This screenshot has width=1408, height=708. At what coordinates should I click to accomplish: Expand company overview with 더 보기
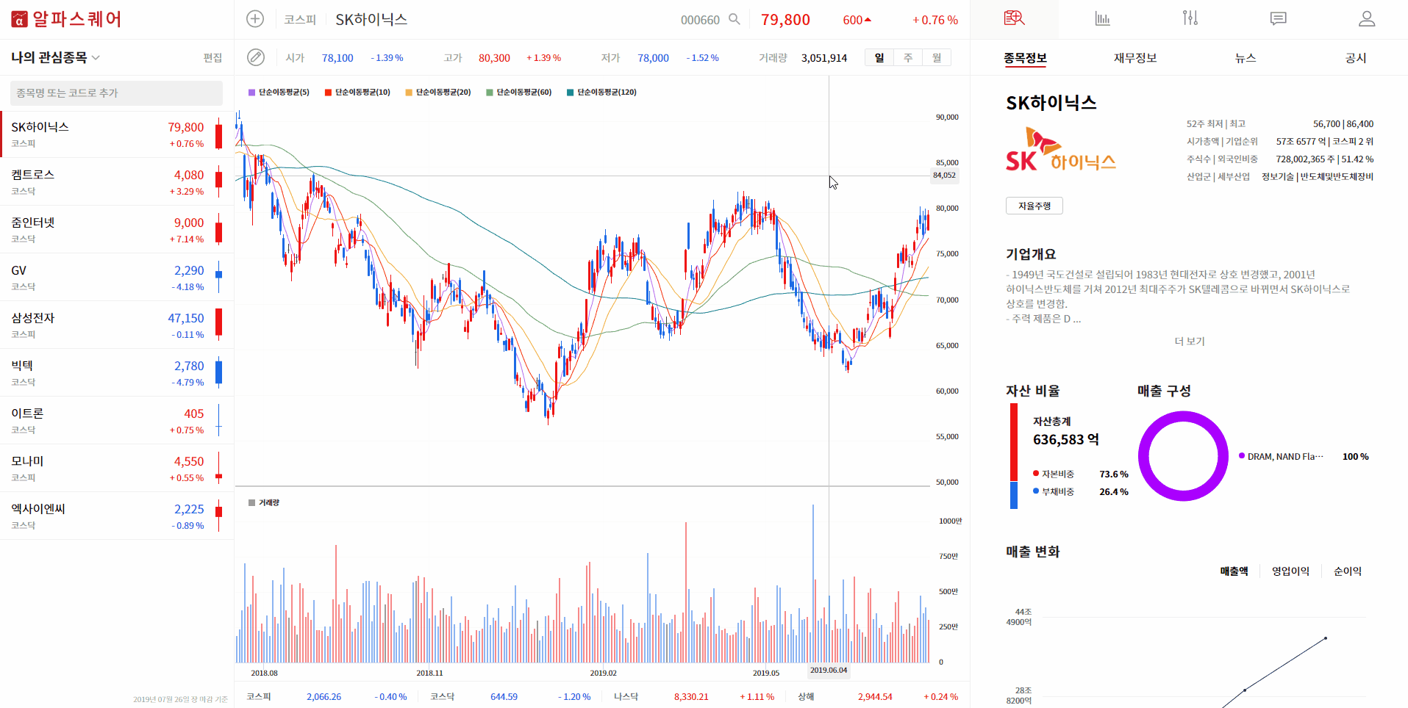pyautogui.click(x=1189, y=341)
